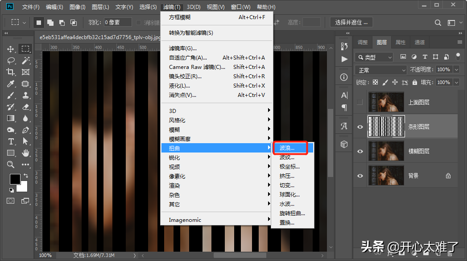The width and height of the screenshot is (467, 261).
Task: Toggle Quick Mask mode icon
Action: tap(10, 201)
